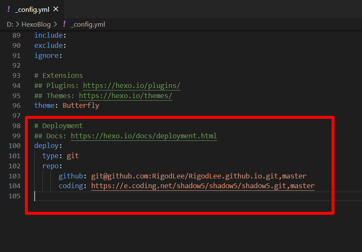Viewport: 362px width, 252px height.
Task: Open the hexo.io/themes link
Action: point(125,96)
